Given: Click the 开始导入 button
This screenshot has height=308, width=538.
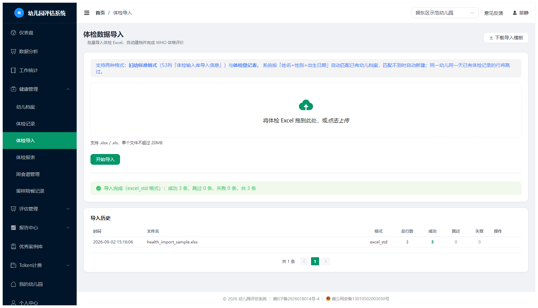Looking at the screenshot, I should 105,159.
